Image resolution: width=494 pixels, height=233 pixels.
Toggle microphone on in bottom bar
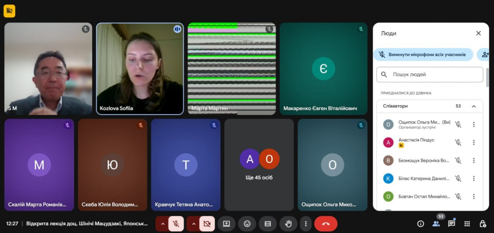click(x=176, y=224)
